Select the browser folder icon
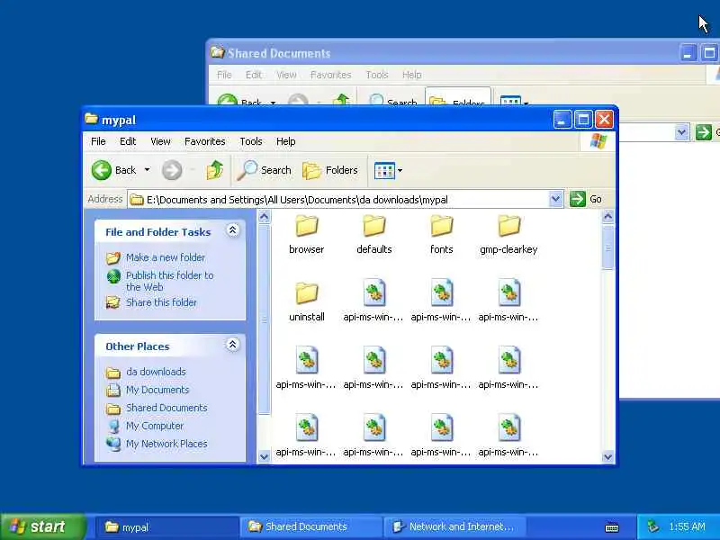This screenshot has width=720, height=540. (x=307, y=226)
